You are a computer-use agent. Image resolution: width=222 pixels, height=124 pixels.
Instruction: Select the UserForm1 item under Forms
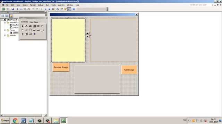14,33
